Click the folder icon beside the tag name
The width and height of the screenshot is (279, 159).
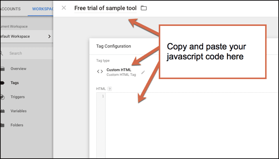click(x=144, y=8)
